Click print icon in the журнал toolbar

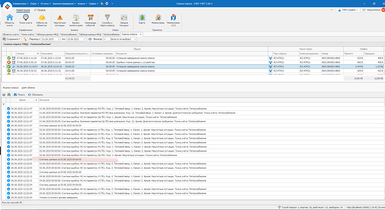(4, 95)
